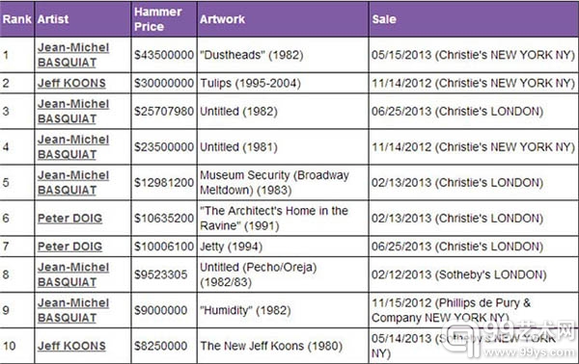Open Jean-Michel BASQUIAT link in rank 1 row
Viewport: 579px width, 364px height.
pos(73,55)
